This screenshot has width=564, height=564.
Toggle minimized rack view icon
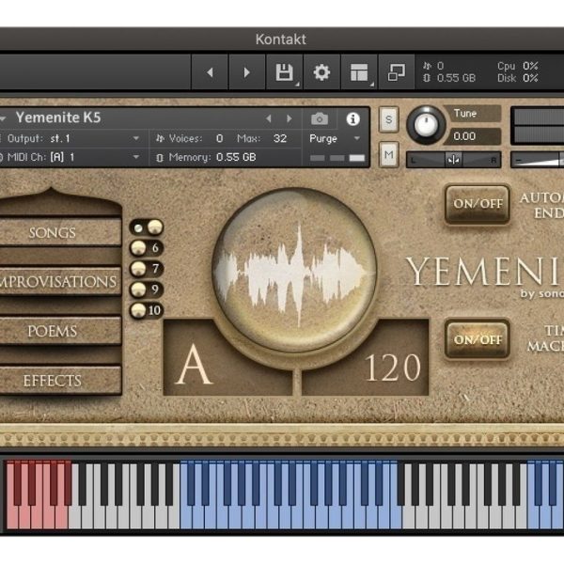(397, 72)
